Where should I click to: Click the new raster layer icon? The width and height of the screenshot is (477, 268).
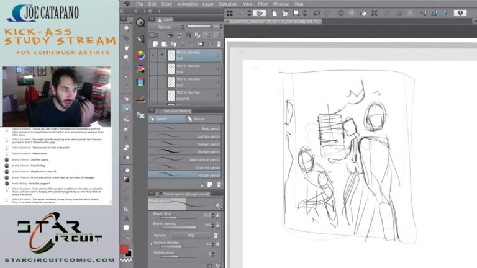point(155,44)
